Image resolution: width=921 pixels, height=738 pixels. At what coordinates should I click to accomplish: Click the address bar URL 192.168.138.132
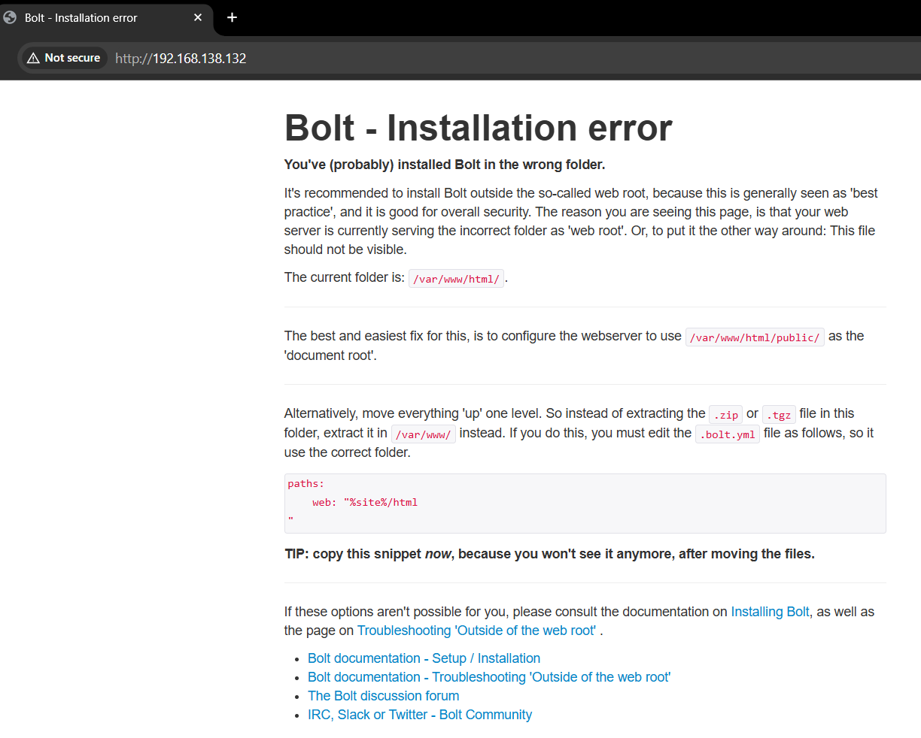[x=181, y=59]
